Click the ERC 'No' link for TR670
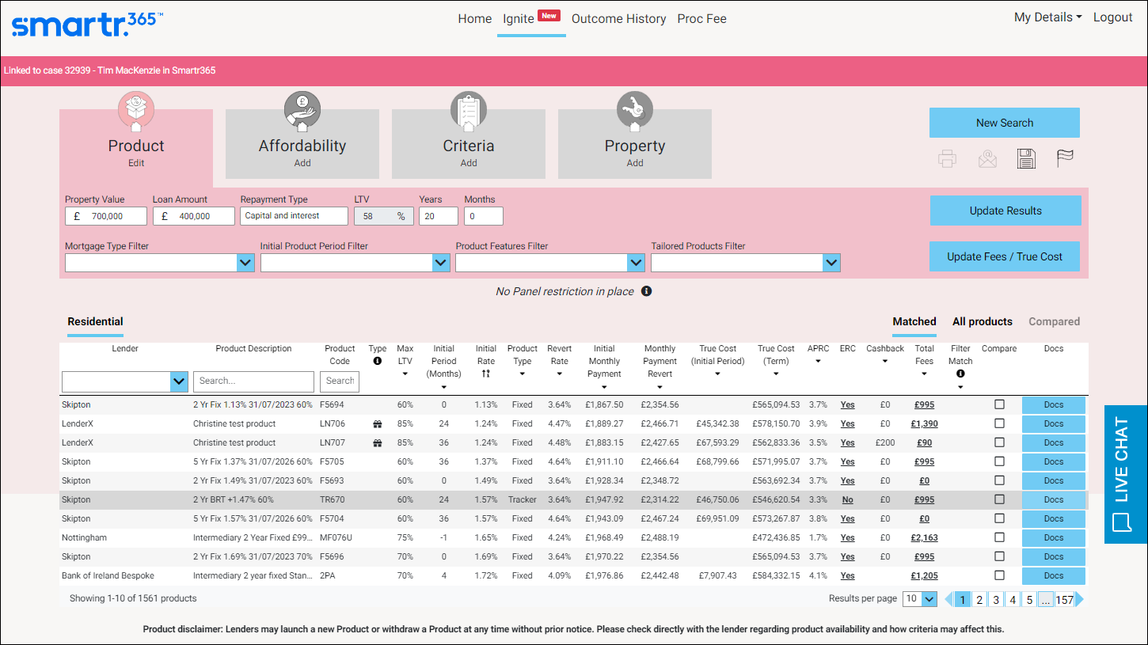 coord(848,500)
